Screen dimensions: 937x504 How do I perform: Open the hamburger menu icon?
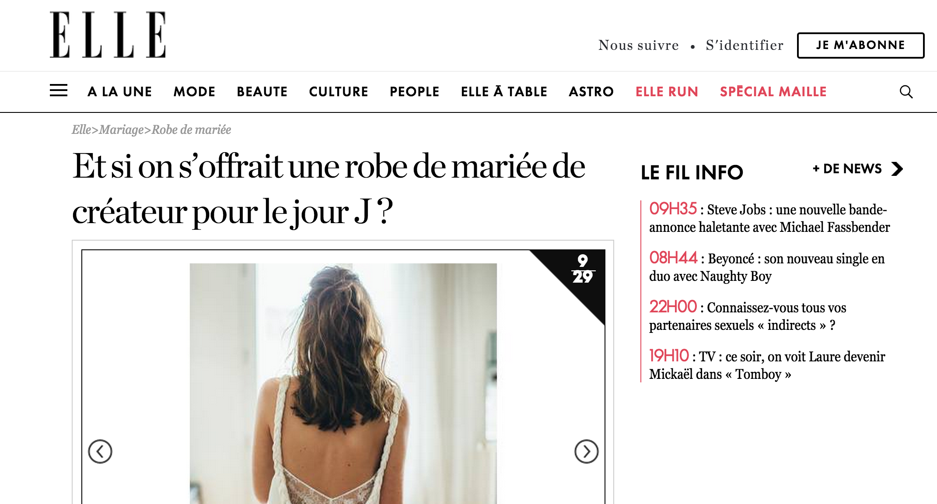tap(59, 91)
